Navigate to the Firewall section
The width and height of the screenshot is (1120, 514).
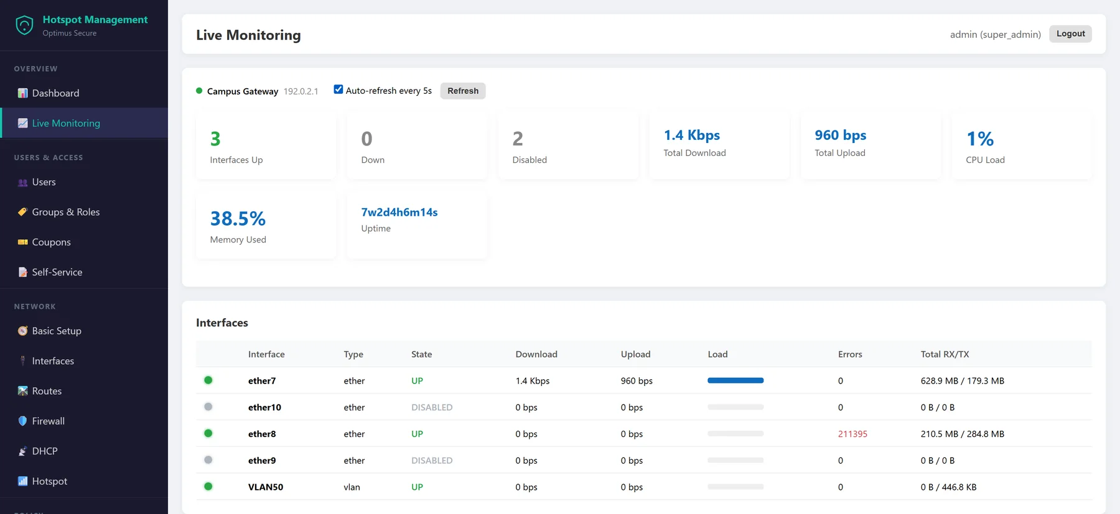point(84,421)
